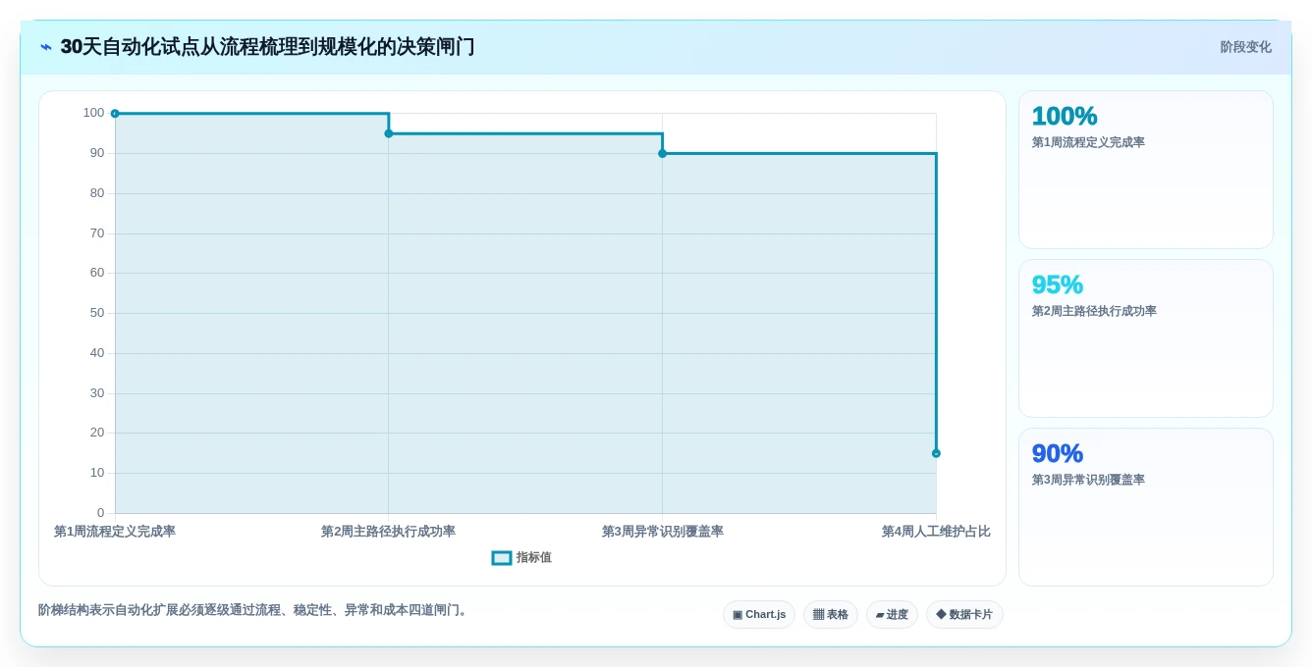Click the card label 第1周流程定义完成率
Image resolution: width=1312 pixels, height=667 pixels.
click(x=1088, y=142)
